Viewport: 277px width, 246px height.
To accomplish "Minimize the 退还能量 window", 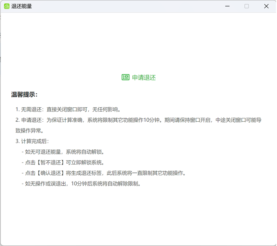I will pos(227,6).
